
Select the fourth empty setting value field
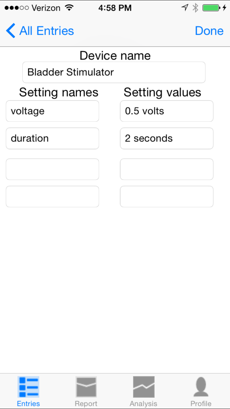click(167, 197)
